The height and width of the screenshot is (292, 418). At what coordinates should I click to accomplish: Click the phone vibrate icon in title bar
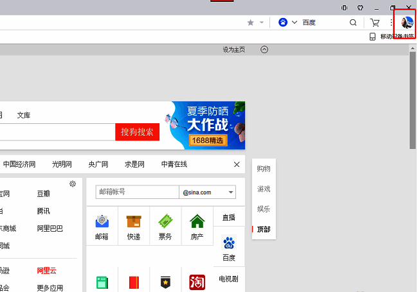click(x=345, y=8)
